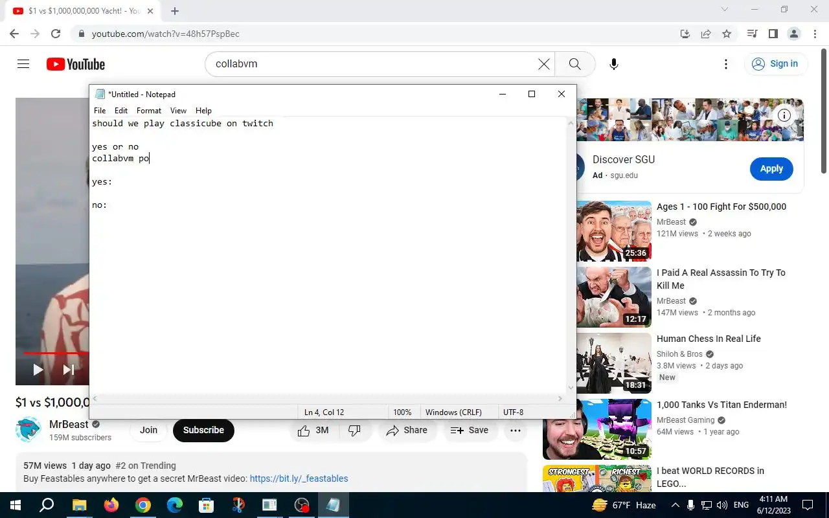Click Notepad scrollbar up arrow
Screen dimensions: 829x518
(571, 123)
